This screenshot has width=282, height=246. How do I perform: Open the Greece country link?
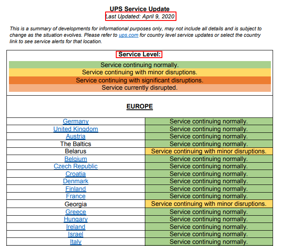tap(76, 212)
